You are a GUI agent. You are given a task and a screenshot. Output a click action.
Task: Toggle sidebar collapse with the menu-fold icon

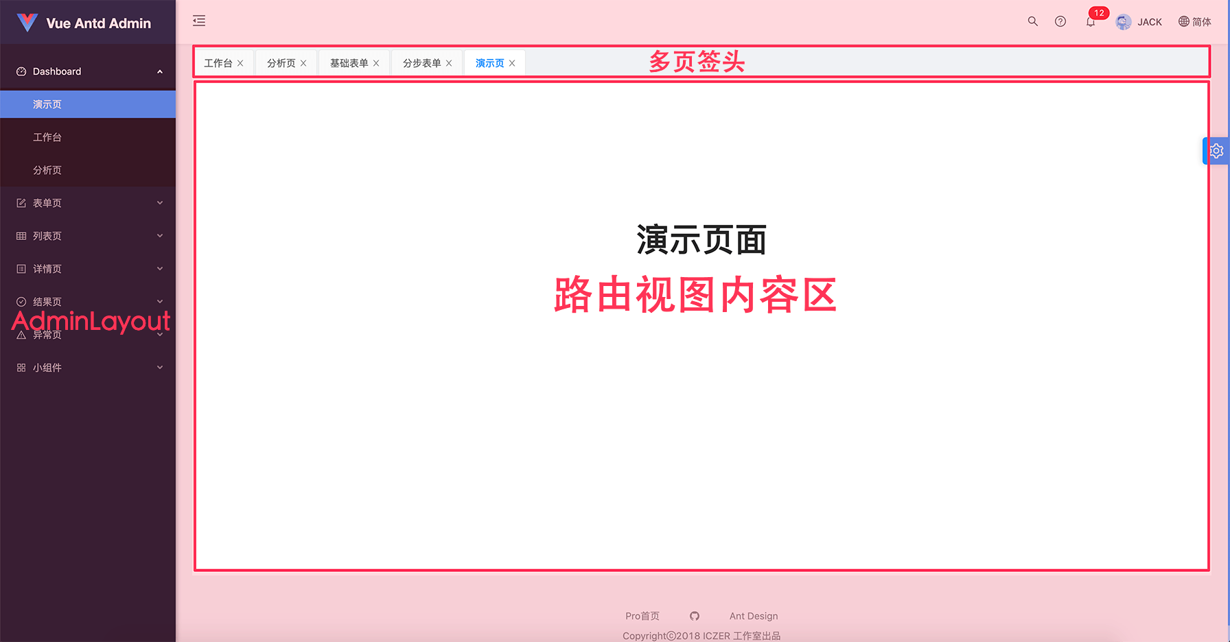tap(199, 21)
